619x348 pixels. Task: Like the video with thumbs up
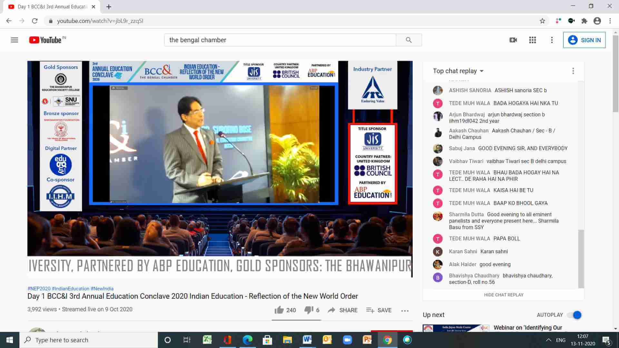(279, 310)
